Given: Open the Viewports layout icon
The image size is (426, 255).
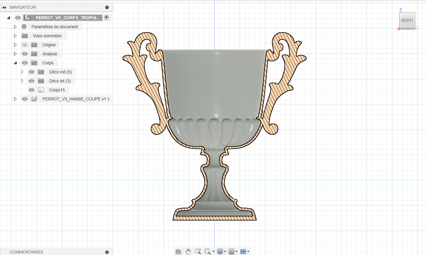Looking at the screenshot, I should (243, 251).
